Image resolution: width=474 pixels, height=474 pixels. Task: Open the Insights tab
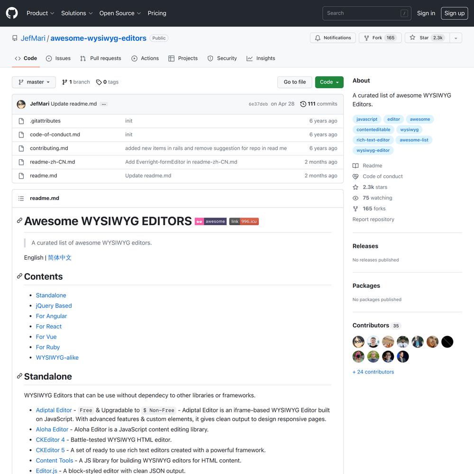[x=261, y=58]
